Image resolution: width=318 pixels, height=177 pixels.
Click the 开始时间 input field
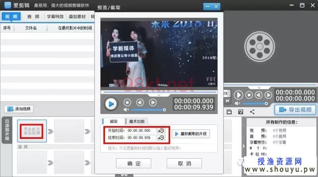coord(142,130)
